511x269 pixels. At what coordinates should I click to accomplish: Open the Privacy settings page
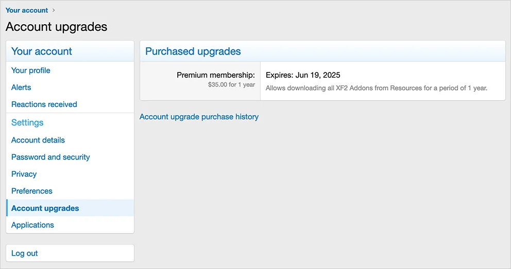pyautogui.click(x=24, y=174)
